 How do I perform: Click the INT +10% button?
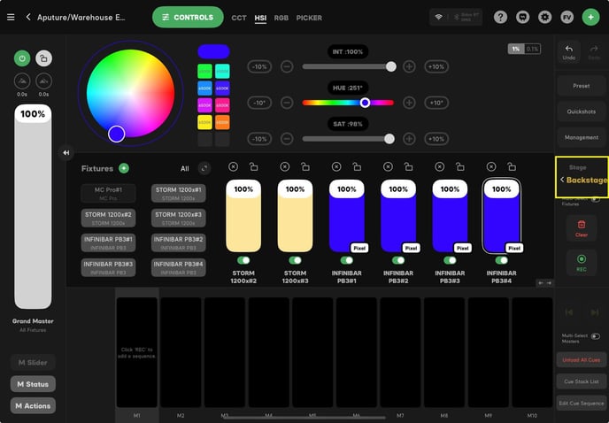pos(436,66)
